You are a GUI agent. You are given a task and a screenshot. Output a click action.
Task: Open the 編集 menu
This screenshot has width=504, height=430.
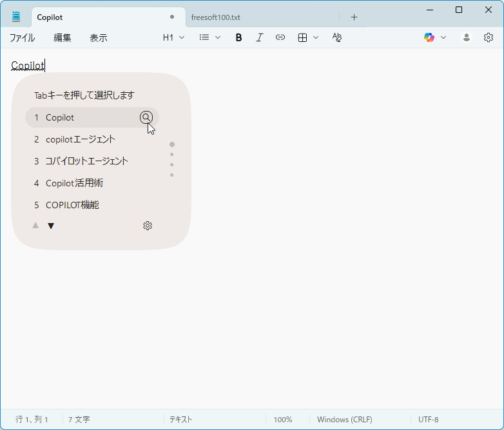pos(63,37)
